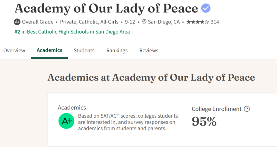Click the 9-12 grade range text
Viewport: 277px width, 147px height.
tap(130, 22)
